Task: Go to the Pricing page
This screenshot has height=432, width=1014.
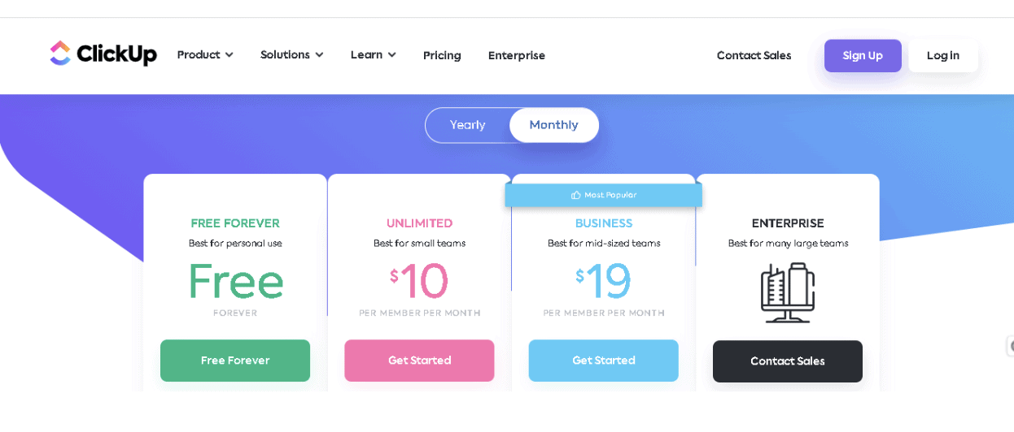Action: (x=442, y=56)
